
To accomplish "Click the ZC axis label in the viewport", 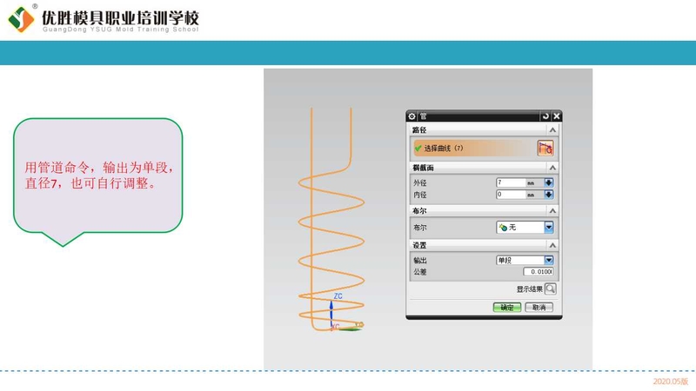I will tap(338, 296).
